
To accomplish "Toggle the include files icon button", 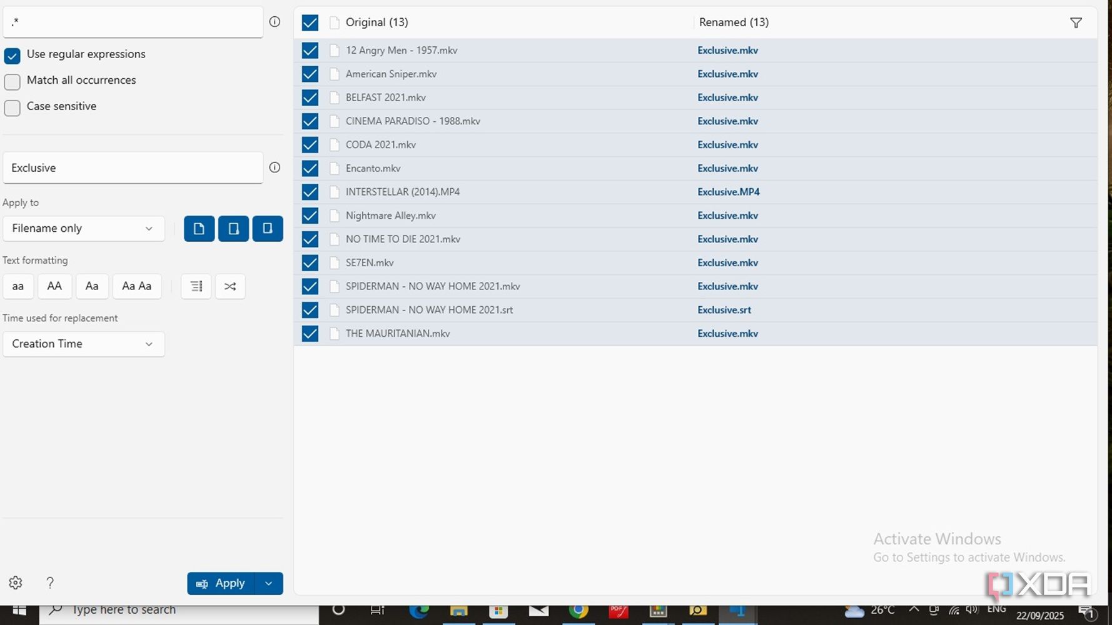I will coord(199,229).
